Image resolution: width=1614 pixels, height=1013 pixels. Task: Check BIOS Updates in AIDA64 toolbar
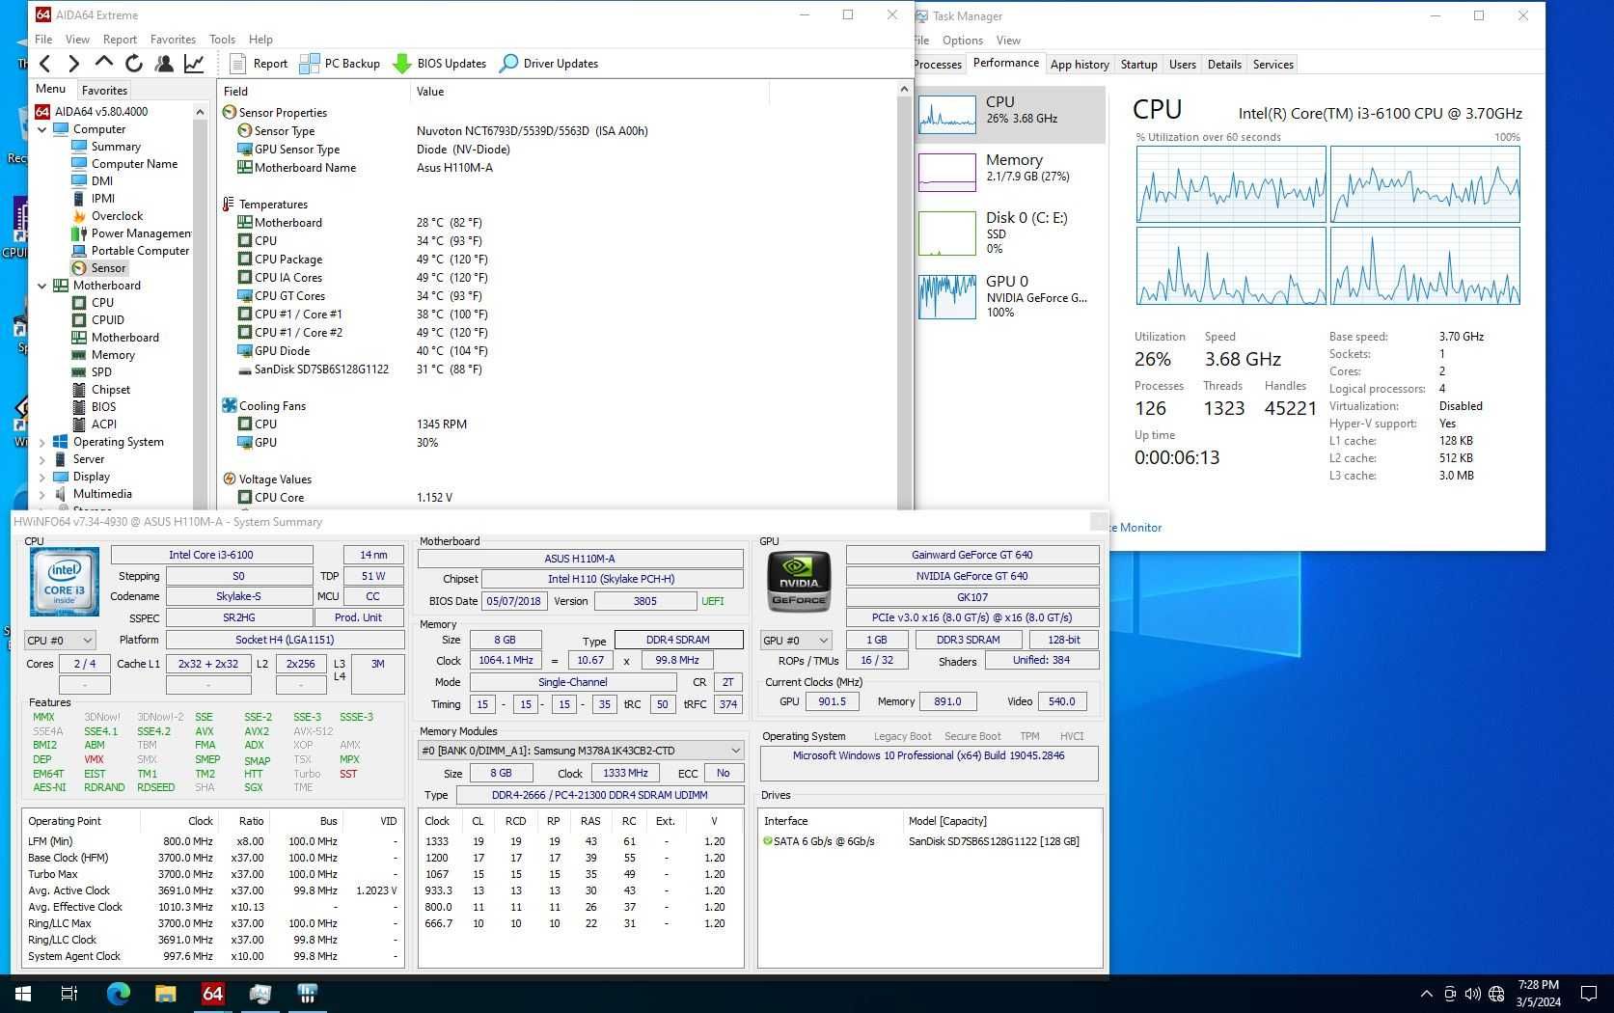click(x=440, y=64)
